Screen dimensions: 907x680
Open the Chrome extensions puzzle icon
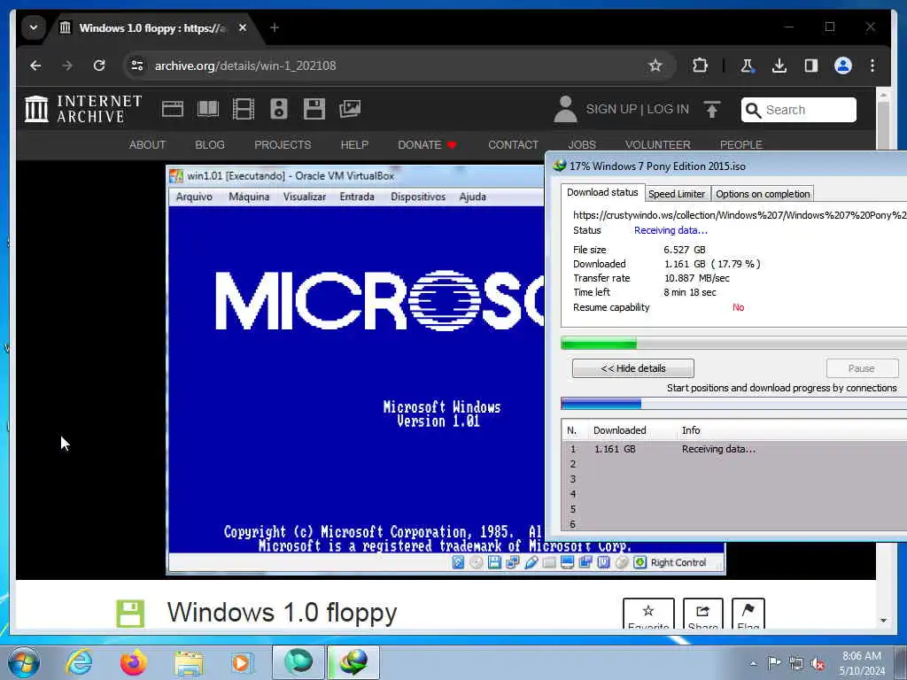tap(700, 66)
